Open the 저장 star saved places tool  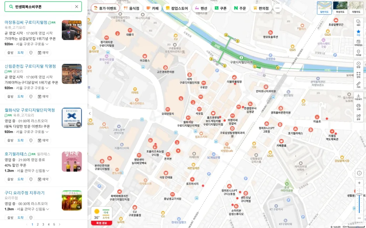[x=358, y=33]
